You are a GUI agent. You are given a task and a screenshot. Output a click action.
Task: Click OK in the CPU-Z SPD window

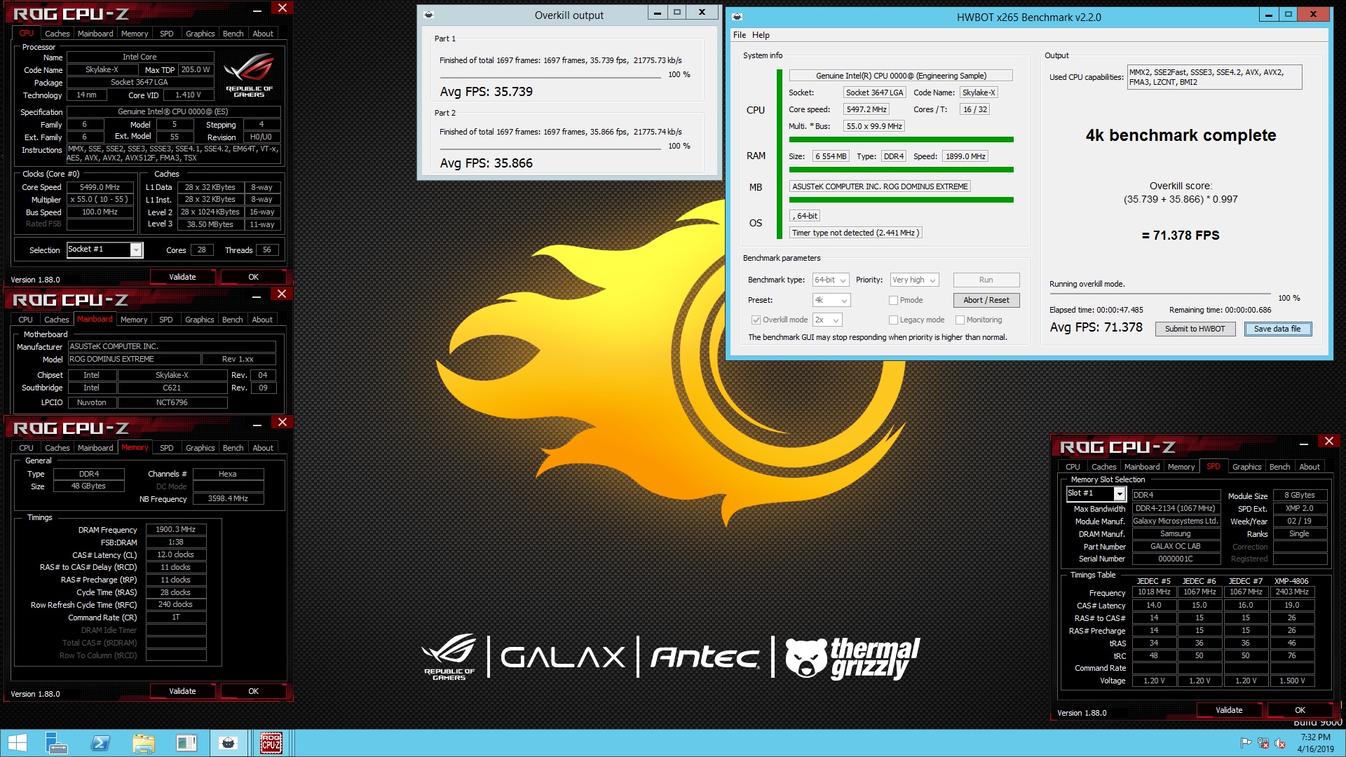coord(1299,710)
